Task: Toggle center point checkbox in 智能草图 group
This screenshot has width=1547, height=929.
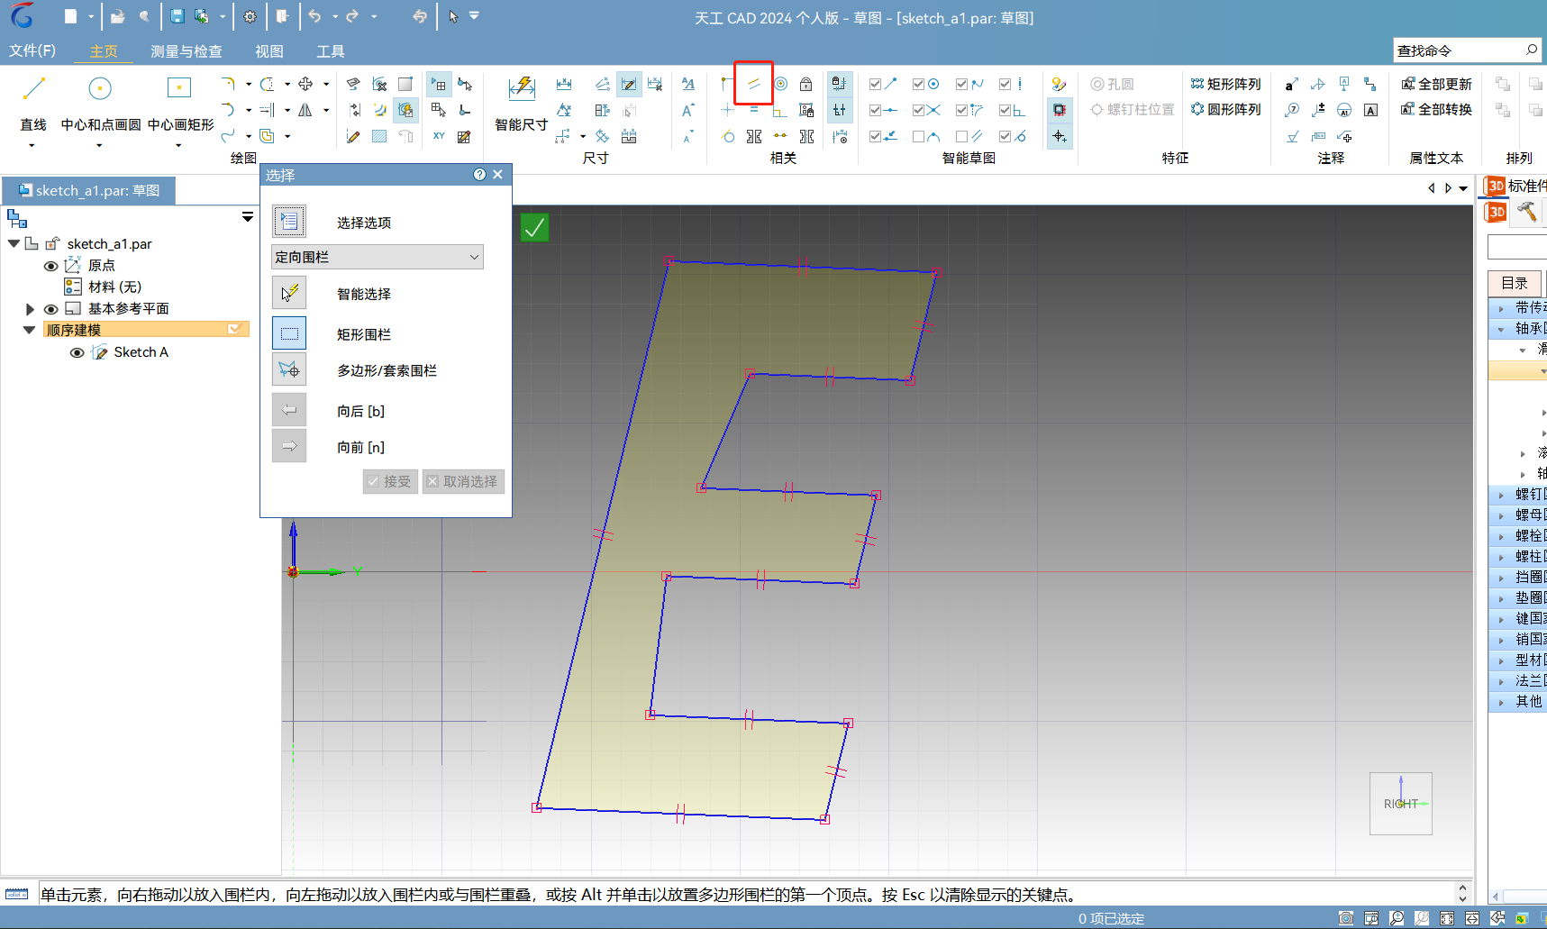Action: 918,84
